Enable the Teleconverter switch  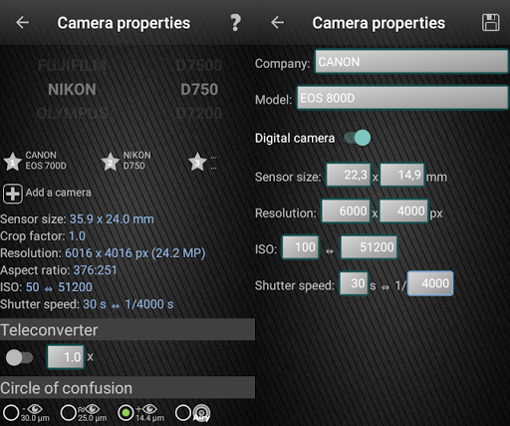pyautogui.click(x=19, y=357)
